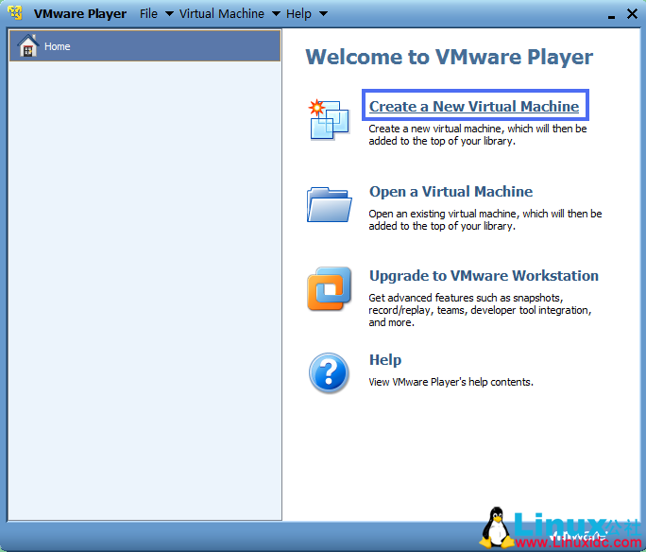This screenshot has width=646, height=552.
Task: Click the Home house icon in library
Action: tap(28, 45)
